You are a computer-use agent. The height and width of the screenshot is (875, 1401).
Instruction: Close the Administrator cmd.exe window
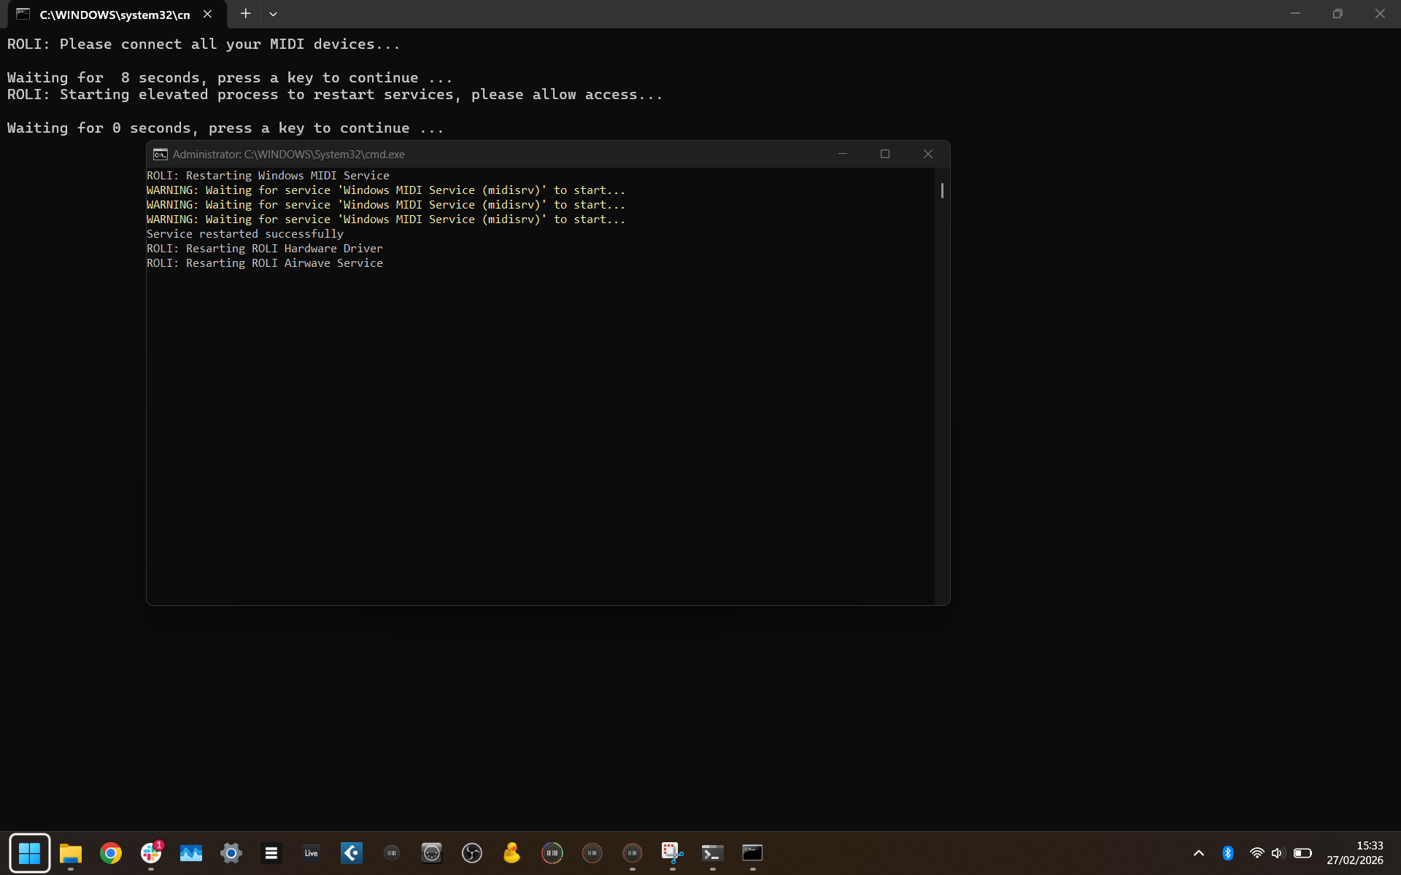927,154
